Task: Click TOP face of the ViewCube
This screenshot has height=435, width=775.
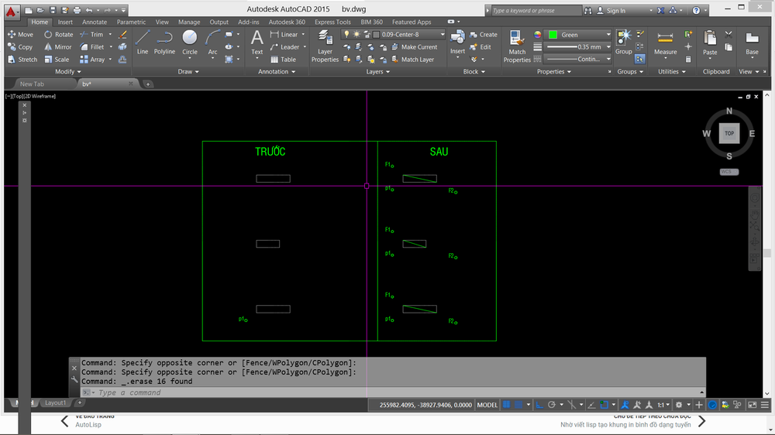Action: (x=729, y=133)
